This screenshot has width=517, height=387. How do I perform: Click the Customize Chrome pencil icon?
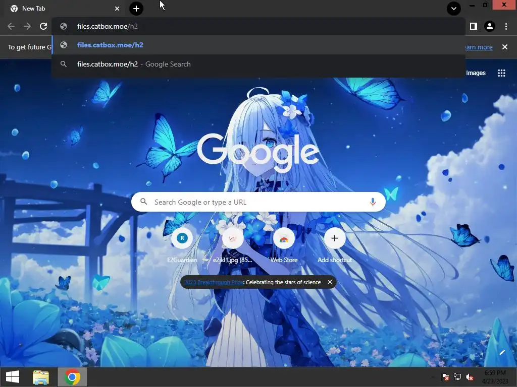click(502, 352)
